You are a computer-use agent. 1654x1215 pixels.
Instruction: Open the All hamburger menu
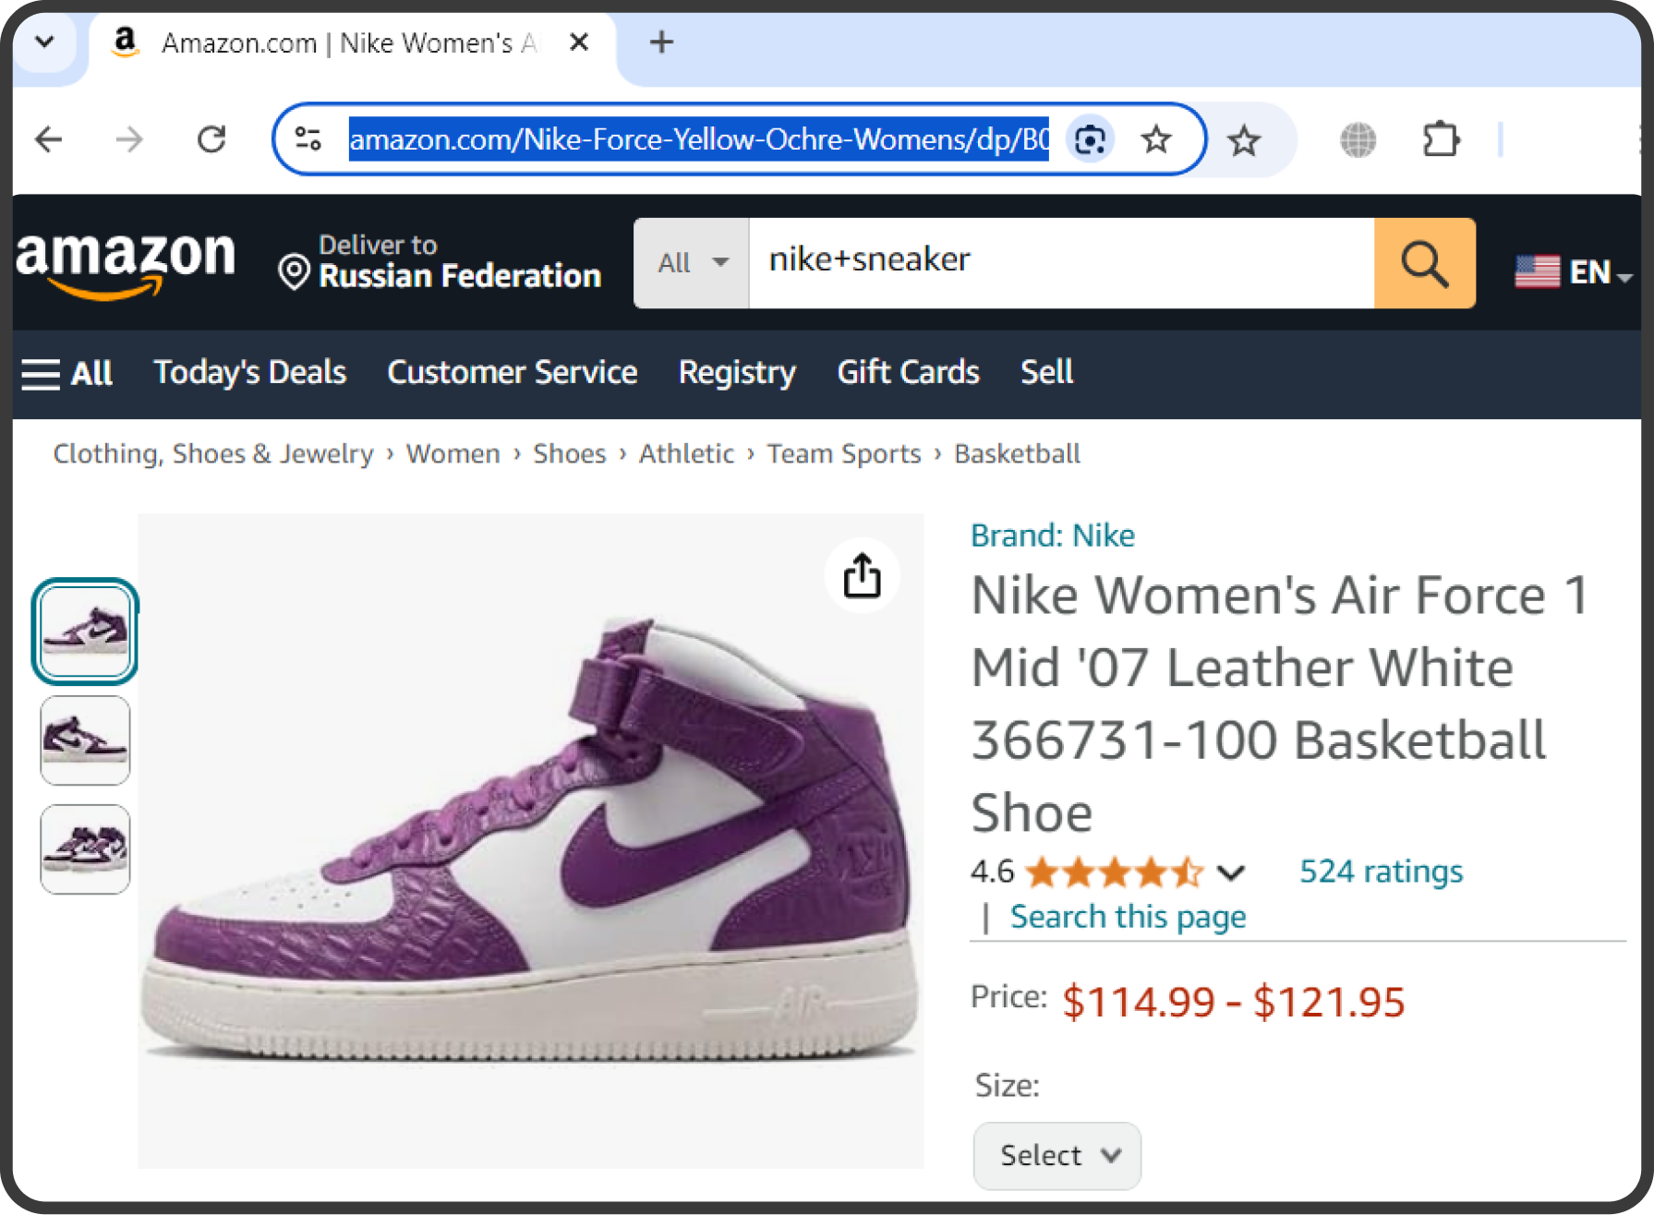(x=66, y=373)
